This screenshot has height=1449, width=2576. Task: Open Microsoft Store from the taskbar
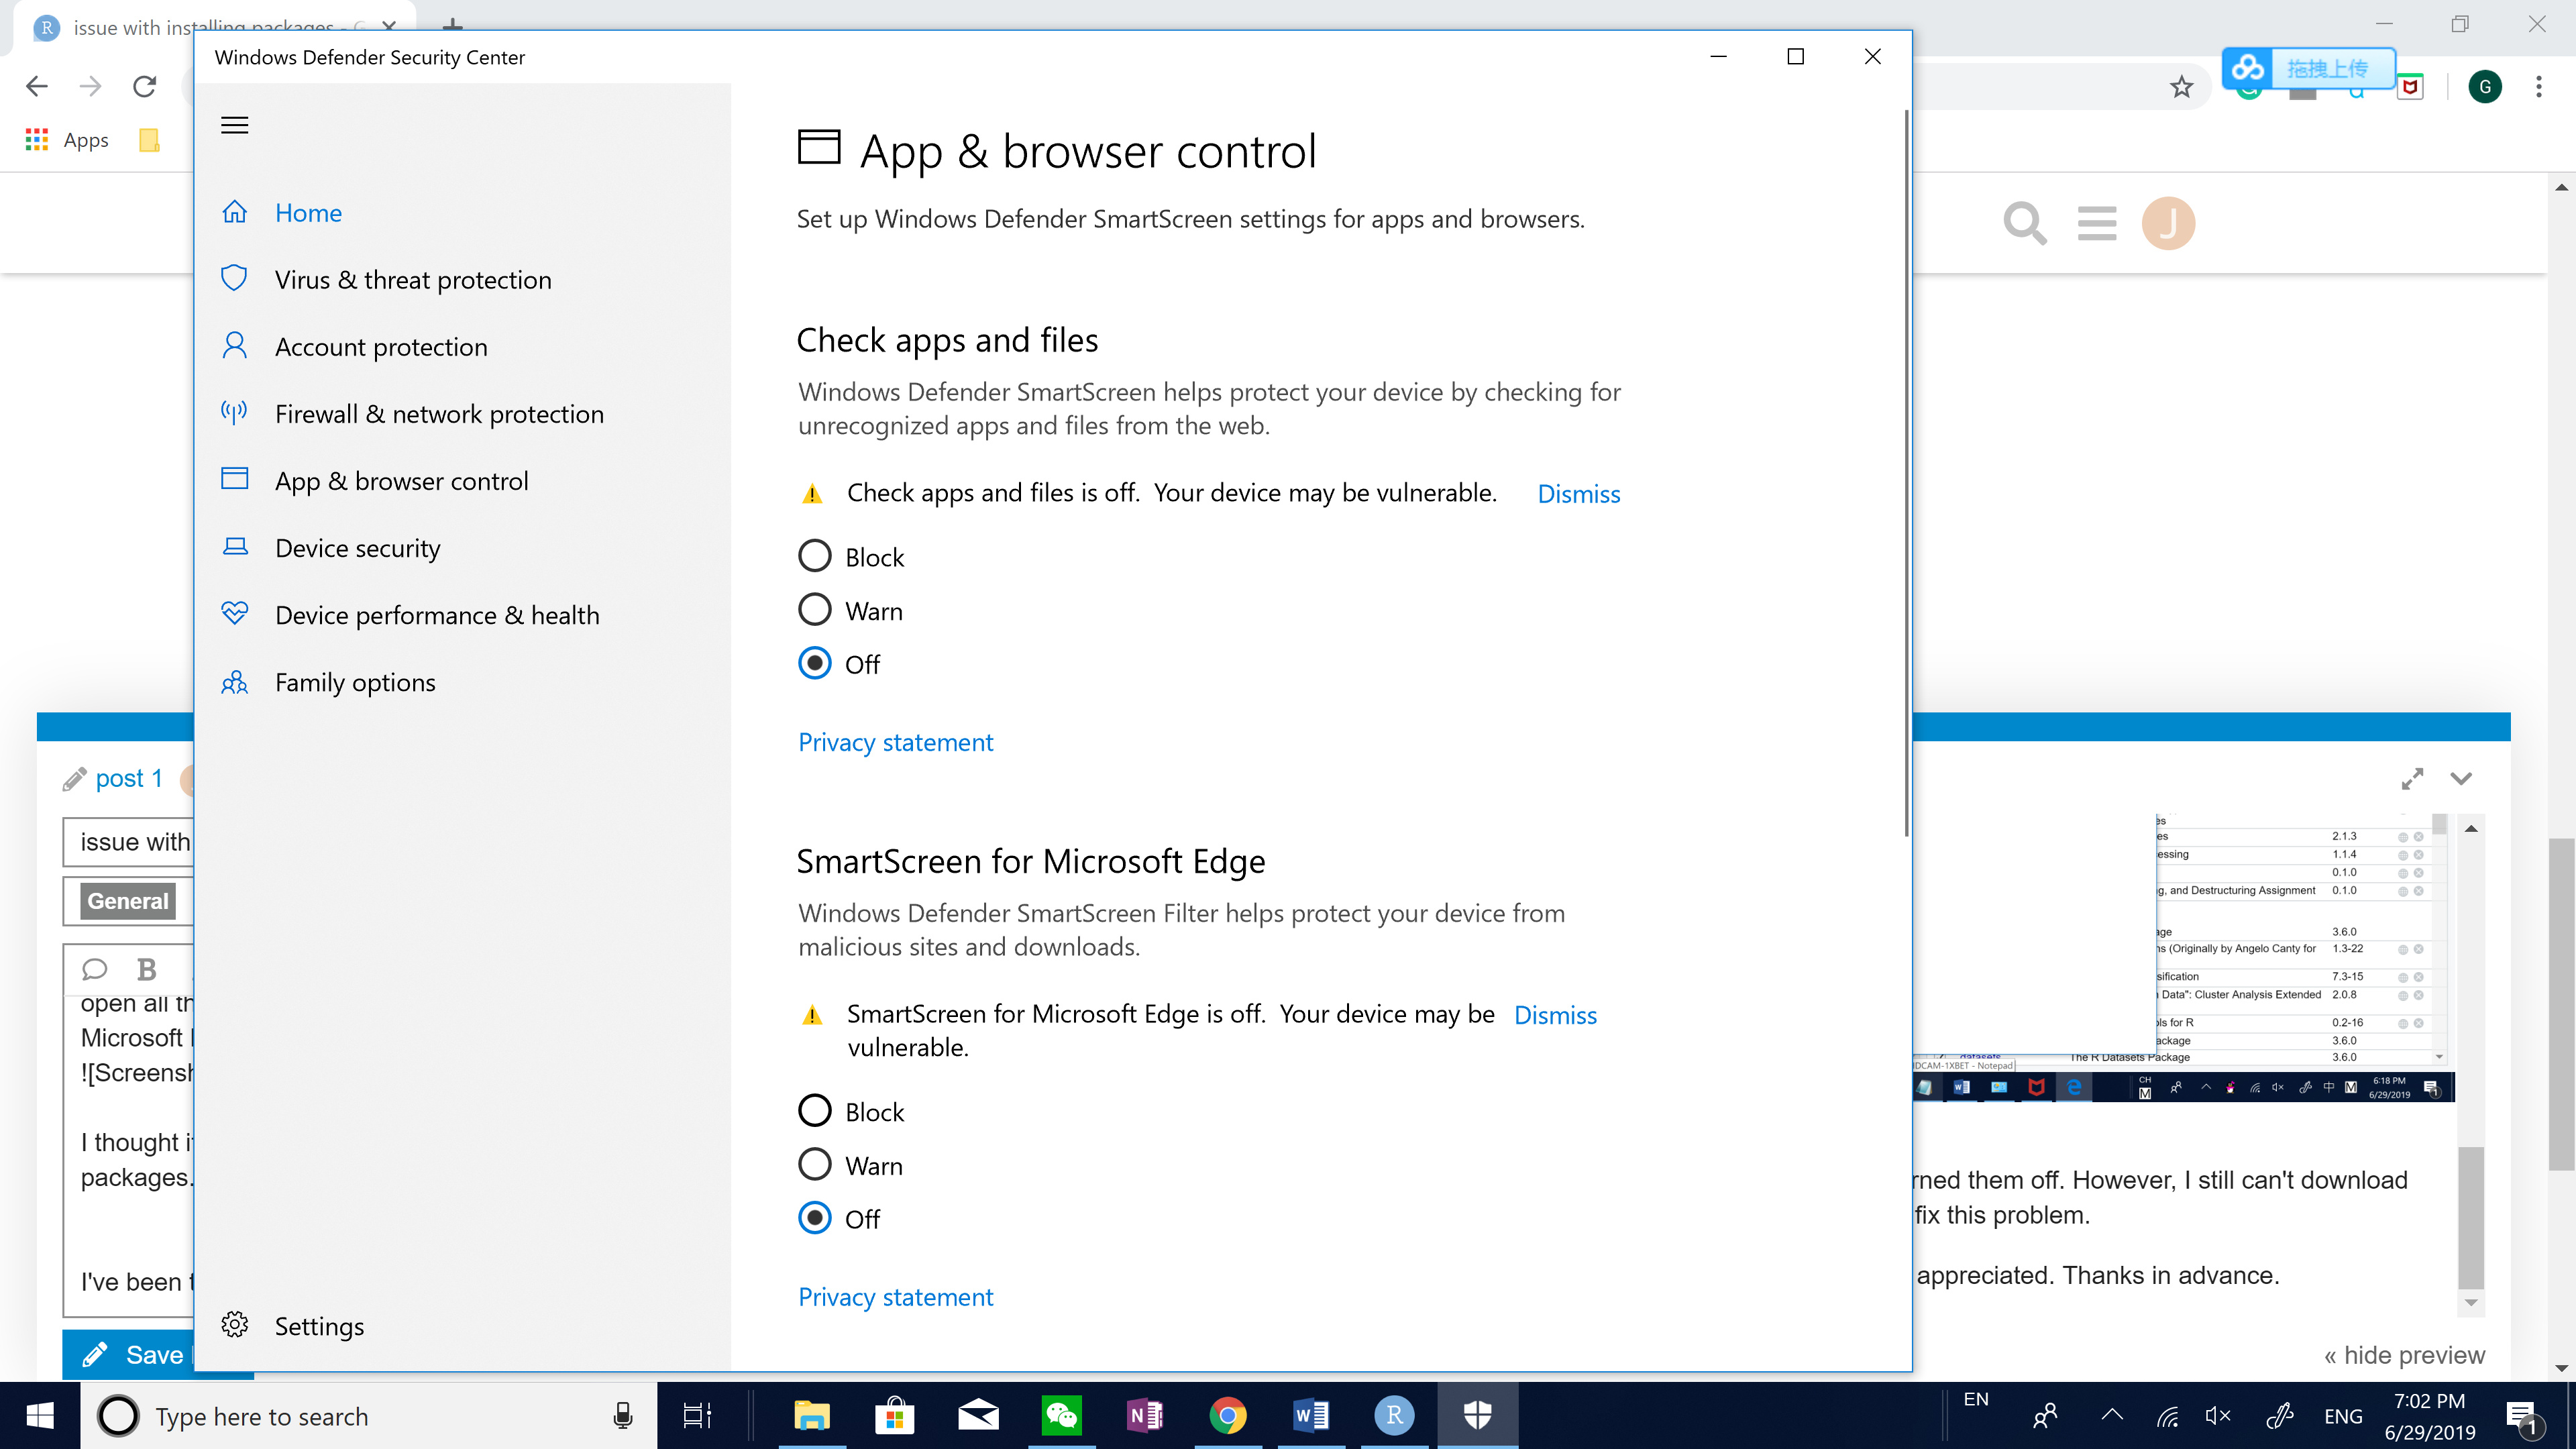tap(895, 1415)
